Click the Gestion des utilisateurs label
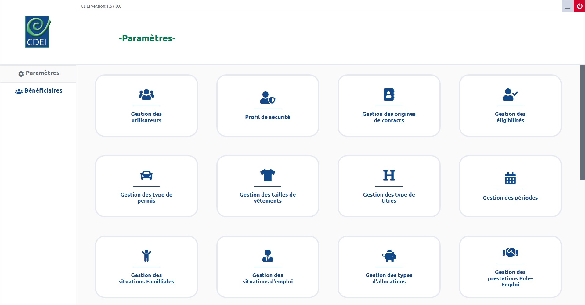The width and height of the screenshot is (585, 305). coord(146,117)
